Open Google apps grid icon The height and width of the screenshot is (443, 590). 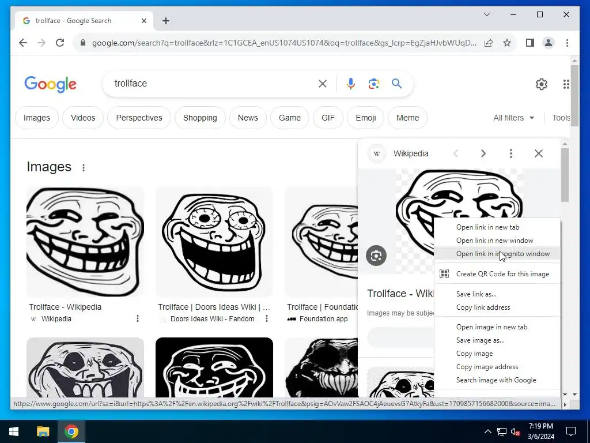point(566,84)
